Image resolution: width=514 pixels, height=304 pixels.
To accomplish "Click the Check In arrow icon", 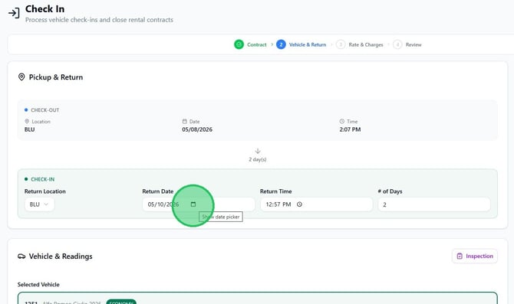I will [x=14, y=13].
